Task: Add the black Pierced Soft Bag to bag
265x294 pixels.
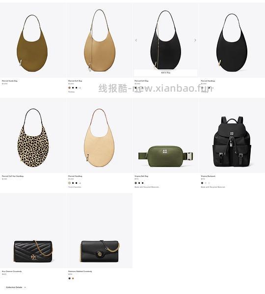Action: (166, 73)
